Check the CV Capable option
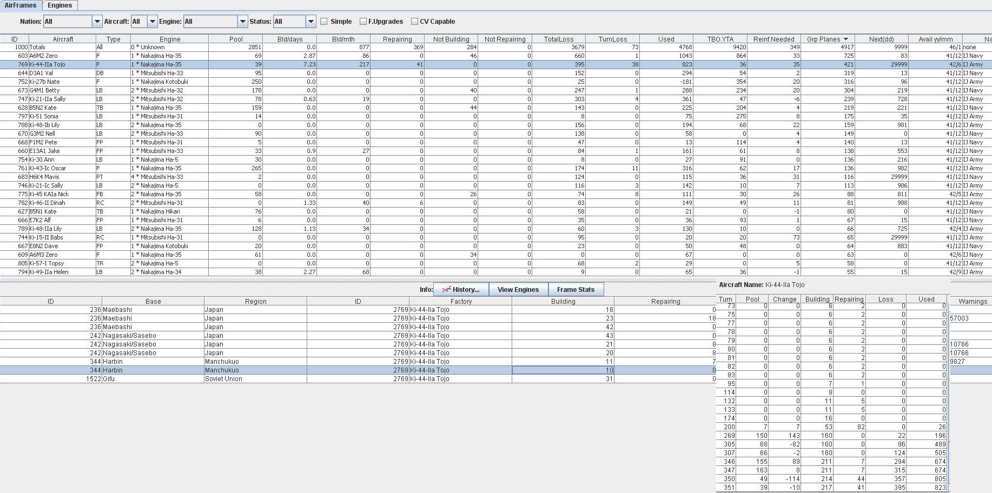 (x=414, y=22)
